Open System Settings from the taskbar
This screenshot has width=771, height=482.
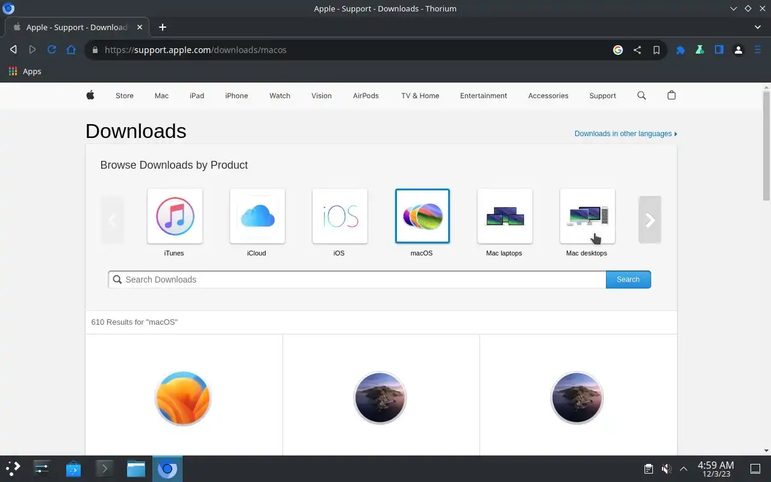42,468
